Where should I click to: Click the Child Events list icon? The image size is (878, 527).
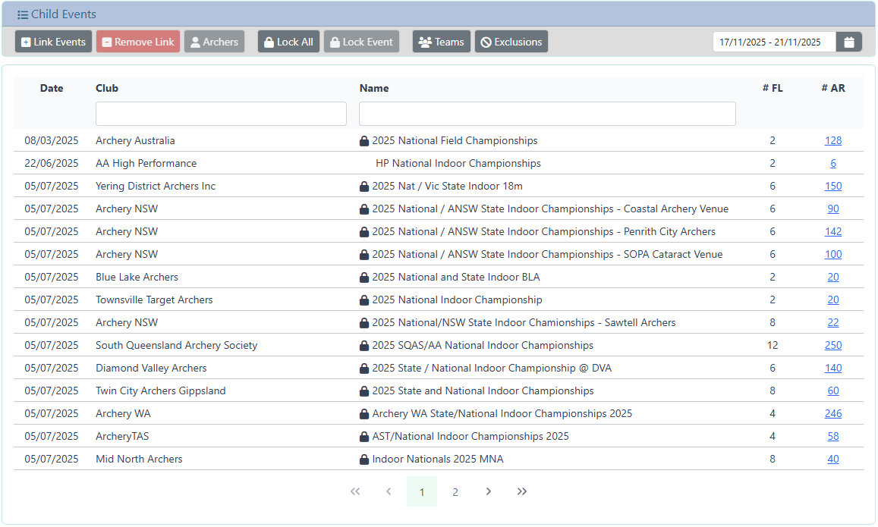(x=23, y=15)
